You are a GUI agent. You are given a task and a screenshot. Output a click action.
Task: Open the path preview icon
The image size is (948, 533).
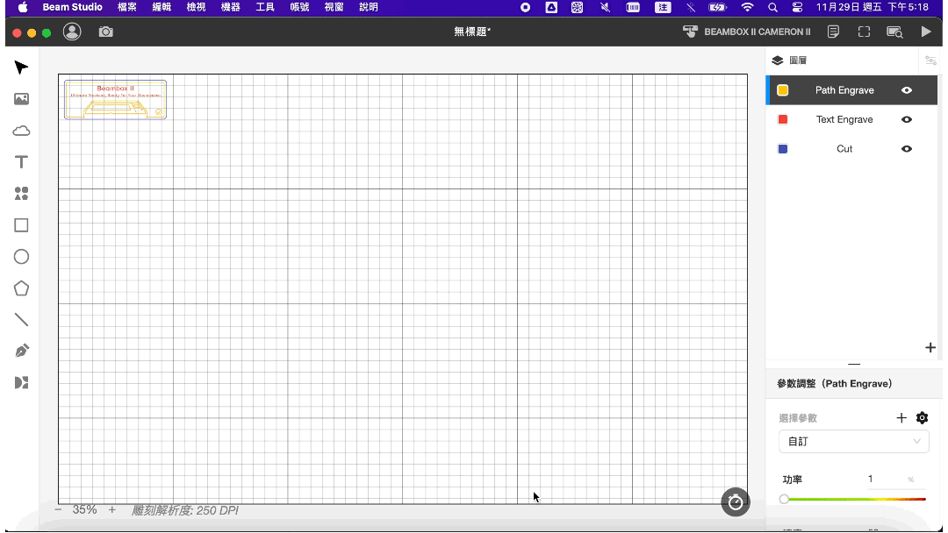[894, 32]
